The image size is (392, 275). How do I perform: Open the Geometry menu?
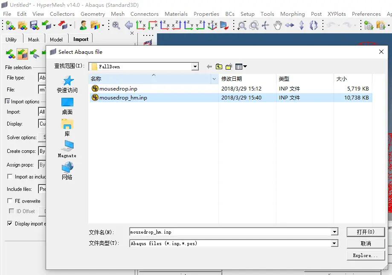click(x=93, y=14)
